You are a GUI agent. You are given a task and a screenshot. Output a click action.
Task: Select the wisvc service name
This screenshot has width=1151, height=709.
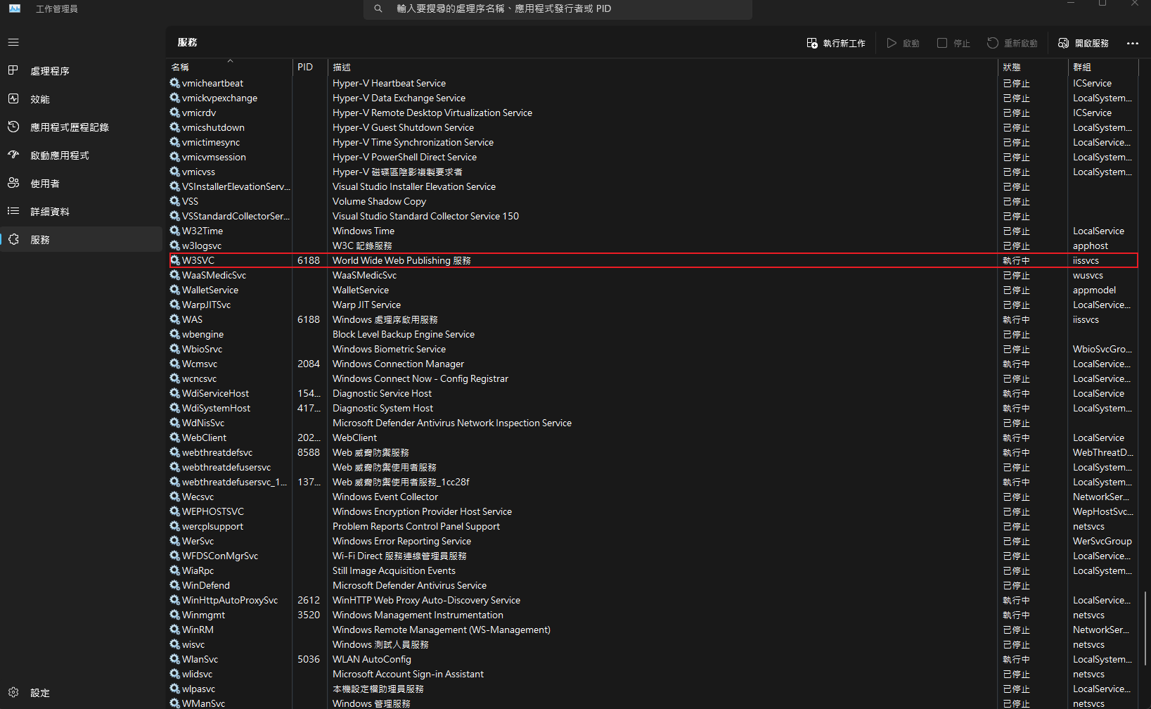pos(193,644)
